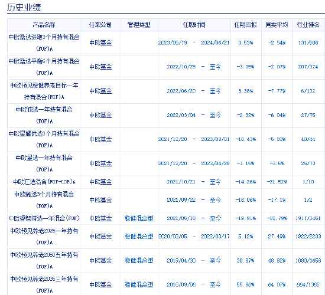Click start date 2019/04/30
The image size is (325, 295).
coord(181,260)
